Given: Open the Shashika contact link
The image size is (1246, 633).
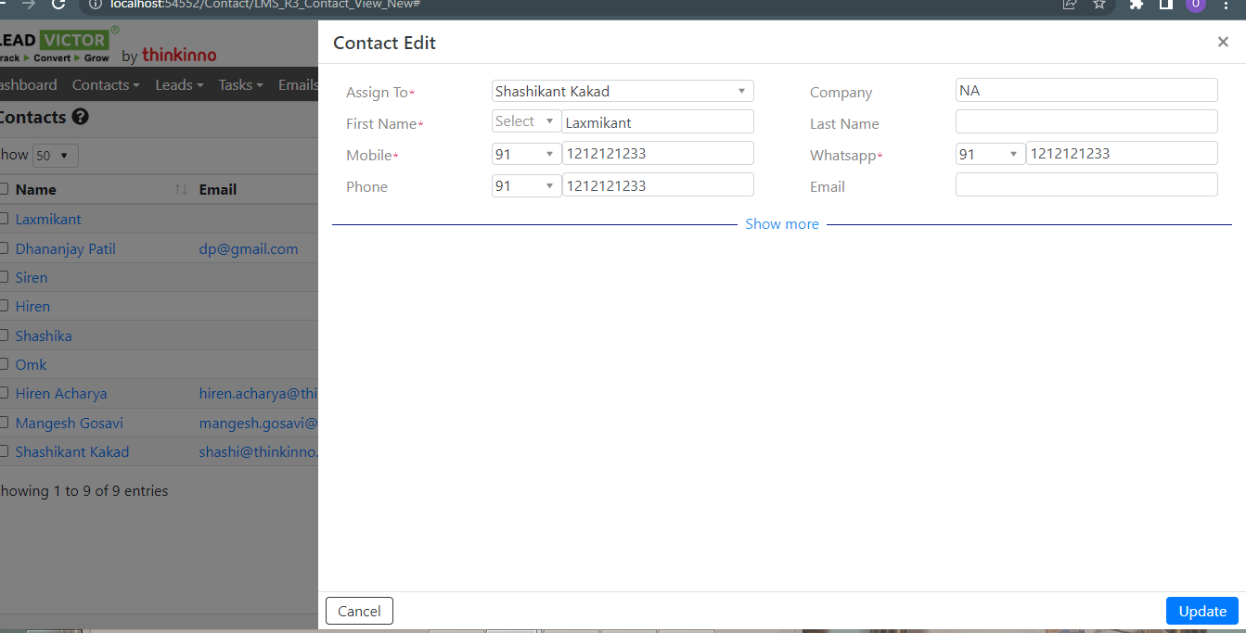Looking at the screenshot, I should tap(44, 336).
